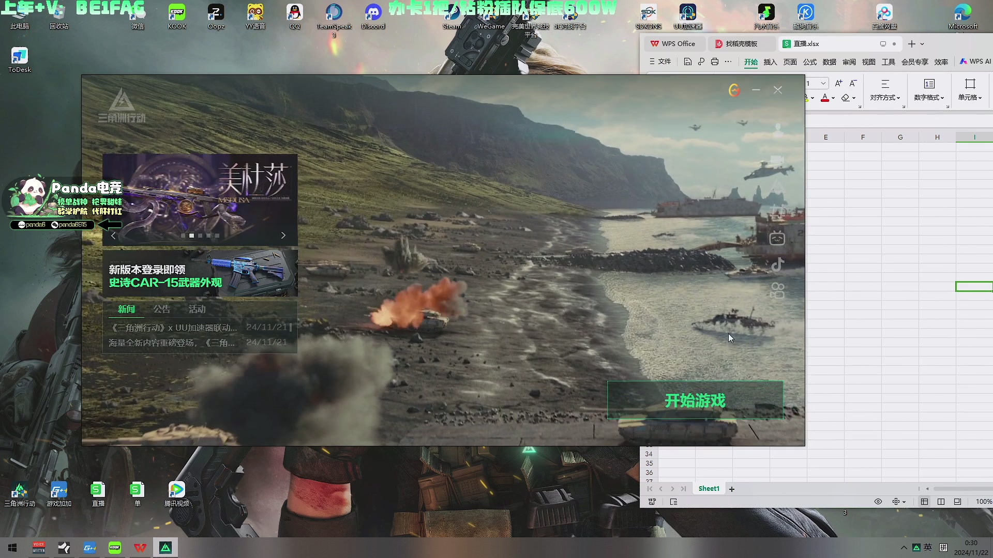Switch to page layout view in status bar

click(957, 502)
